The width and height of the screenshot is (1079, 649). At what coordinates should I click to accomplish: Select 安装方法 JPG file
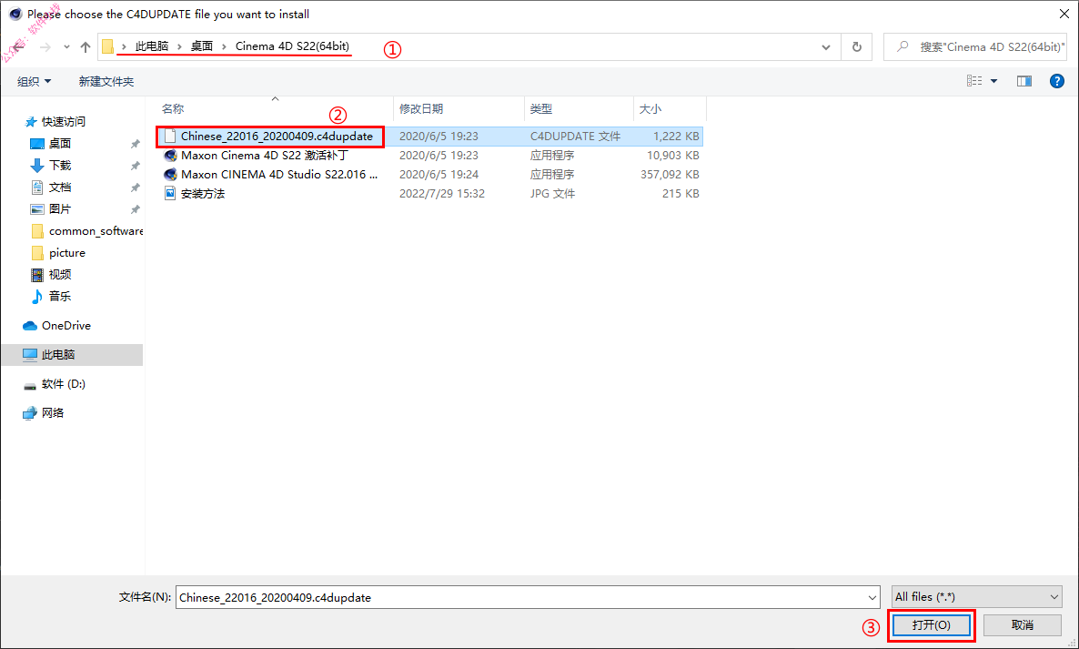pyautogui.click(x=202, y=194)
